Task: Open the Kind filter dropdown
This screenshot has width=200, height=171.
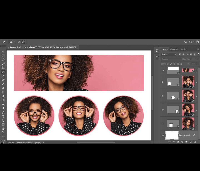Action: pos(169,55)
